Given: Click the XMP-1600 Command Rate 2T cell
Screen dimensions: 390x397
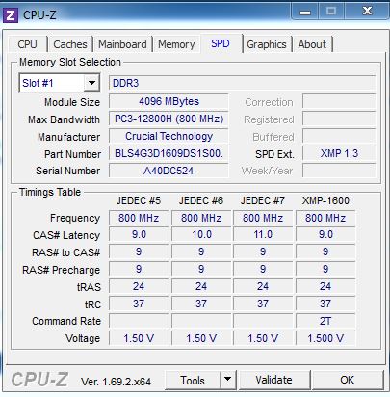Looking at the screenshot, I should click(325, 321).
